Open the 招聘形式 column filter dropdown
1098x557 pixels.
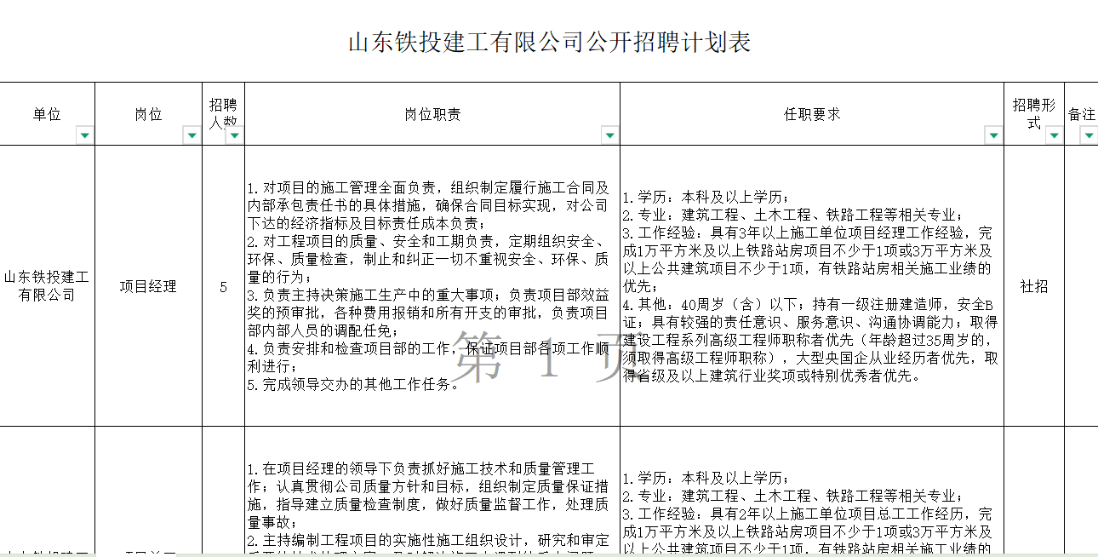(x=1054, y=135)
